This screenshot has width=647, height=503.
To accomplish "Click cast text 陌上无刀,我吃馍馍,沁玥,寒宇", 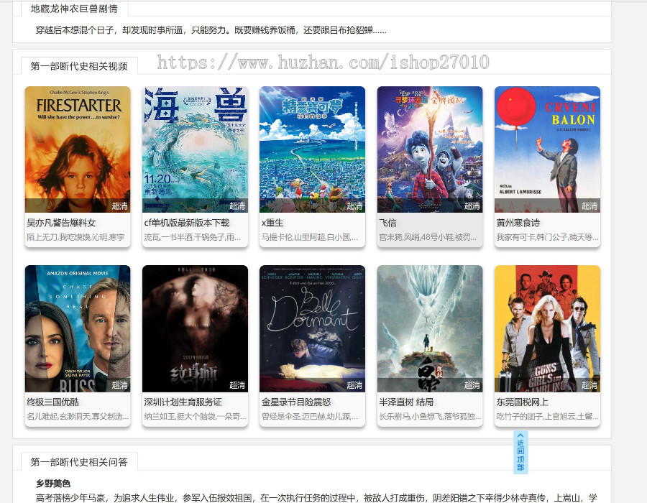I will (75, 237).
